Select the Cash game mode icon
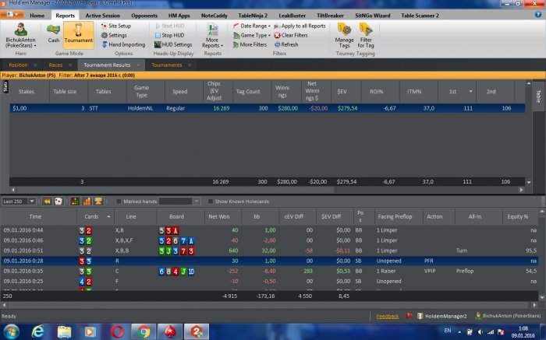 (53, 33)
